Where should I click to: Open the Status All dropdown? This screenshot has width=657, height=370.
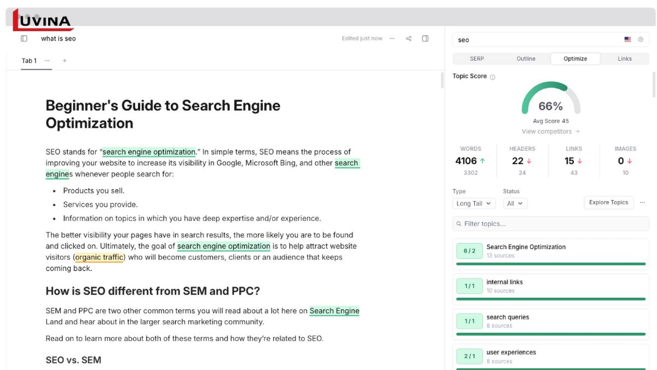(515, 203)
